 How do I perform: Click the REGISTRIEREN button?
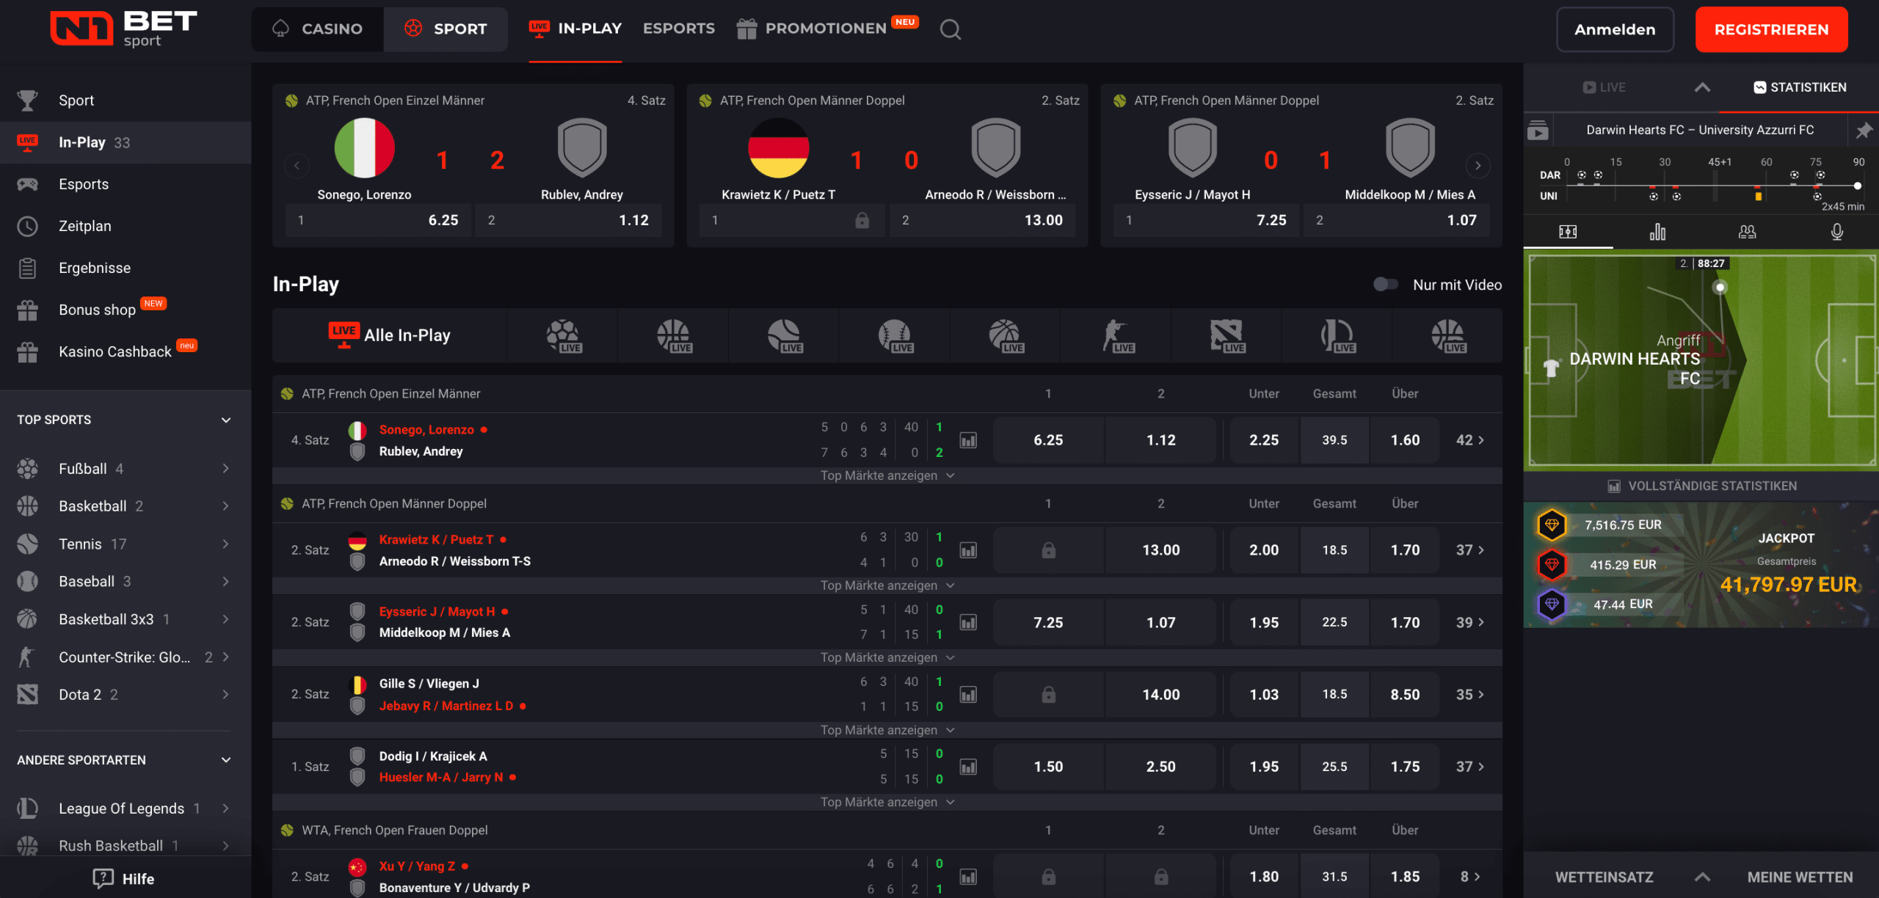coord(1771,29)
